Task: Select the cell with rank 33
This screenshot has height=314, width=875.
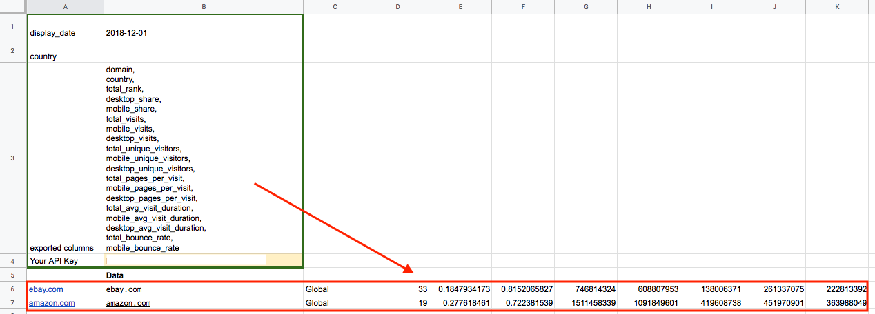Action: tap(397, 289)
